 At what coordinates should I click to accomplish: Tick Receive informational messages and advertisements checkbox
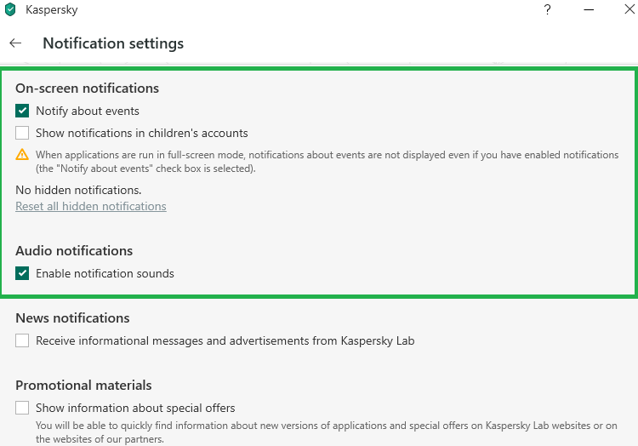click(x=22, y=340)
